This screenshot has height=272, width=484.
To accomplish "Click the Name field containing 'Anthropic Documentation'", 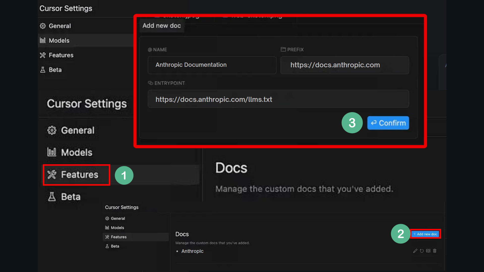I will pyautogui.click(x=212, y=65).
